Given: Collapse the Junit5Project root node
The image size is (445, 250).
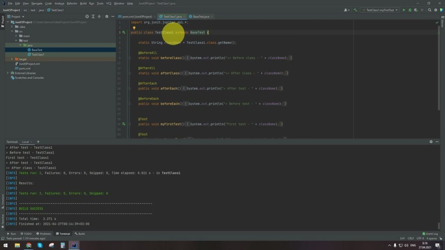Looking at the screenshot, I should (8, 22).
